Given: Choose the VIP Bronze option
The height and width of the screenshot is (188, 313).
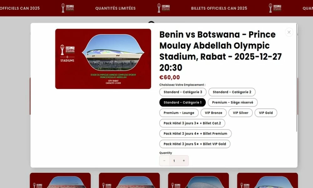Looking at the screenshot, I should [x=213, y=113].
